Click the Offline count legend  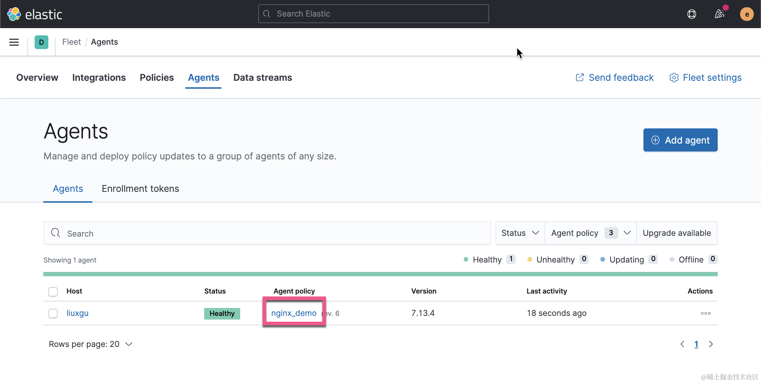[x=693, y=260]
